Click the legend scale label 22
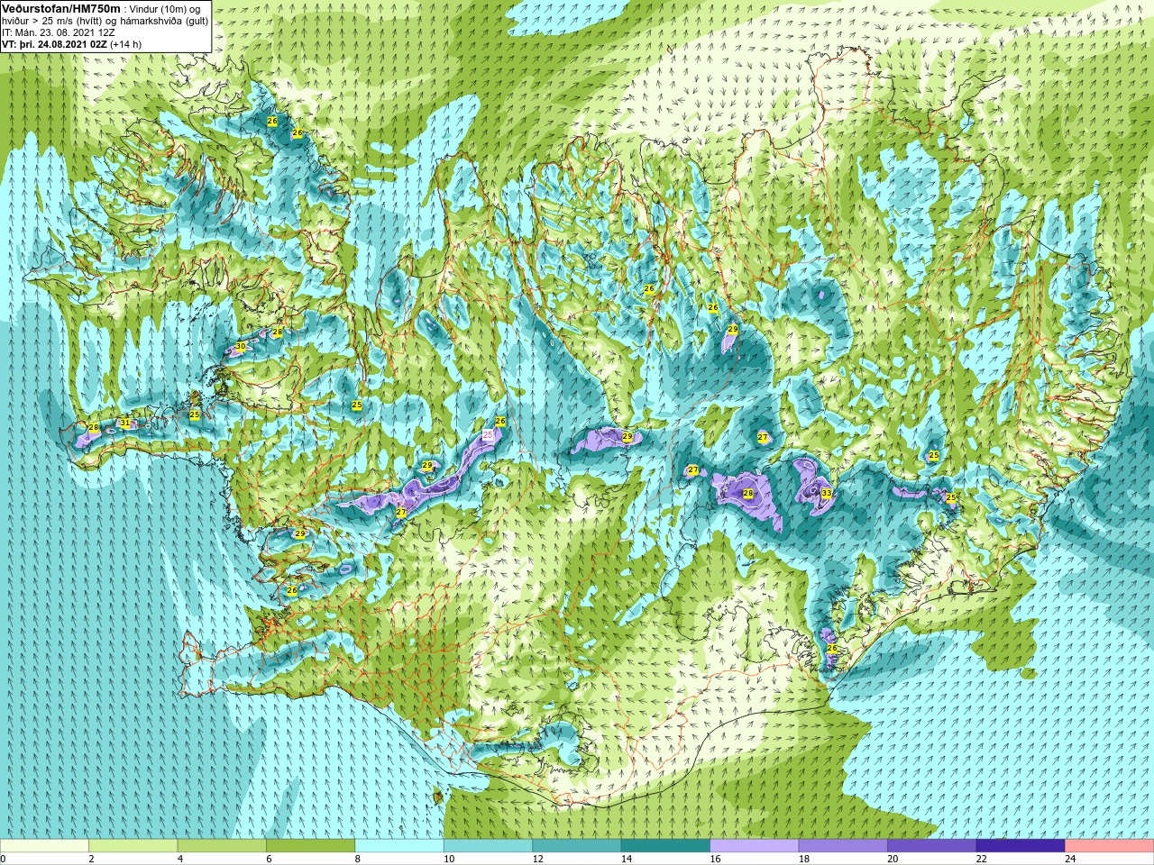1154x865 pixels. click(982, 859)
